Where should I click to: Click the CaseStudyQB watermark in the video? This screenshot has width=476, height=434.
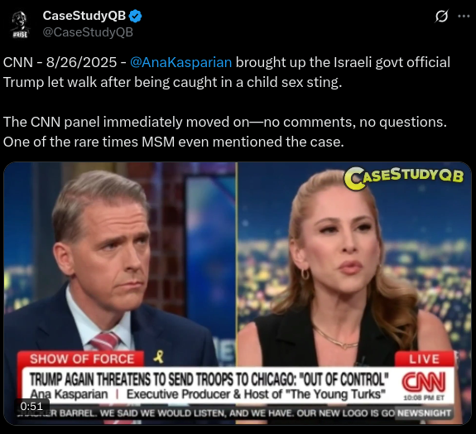point(403,178)
